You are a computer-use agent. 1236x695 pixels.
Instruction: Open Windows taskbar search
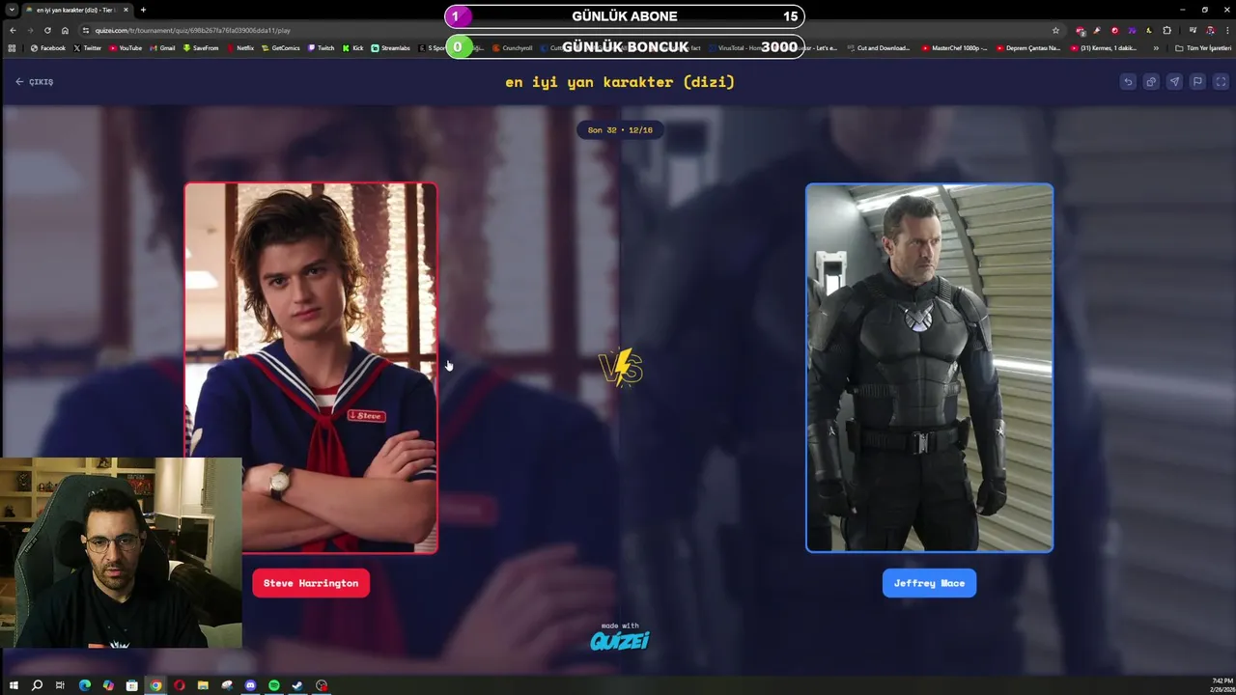click(37, 685)
